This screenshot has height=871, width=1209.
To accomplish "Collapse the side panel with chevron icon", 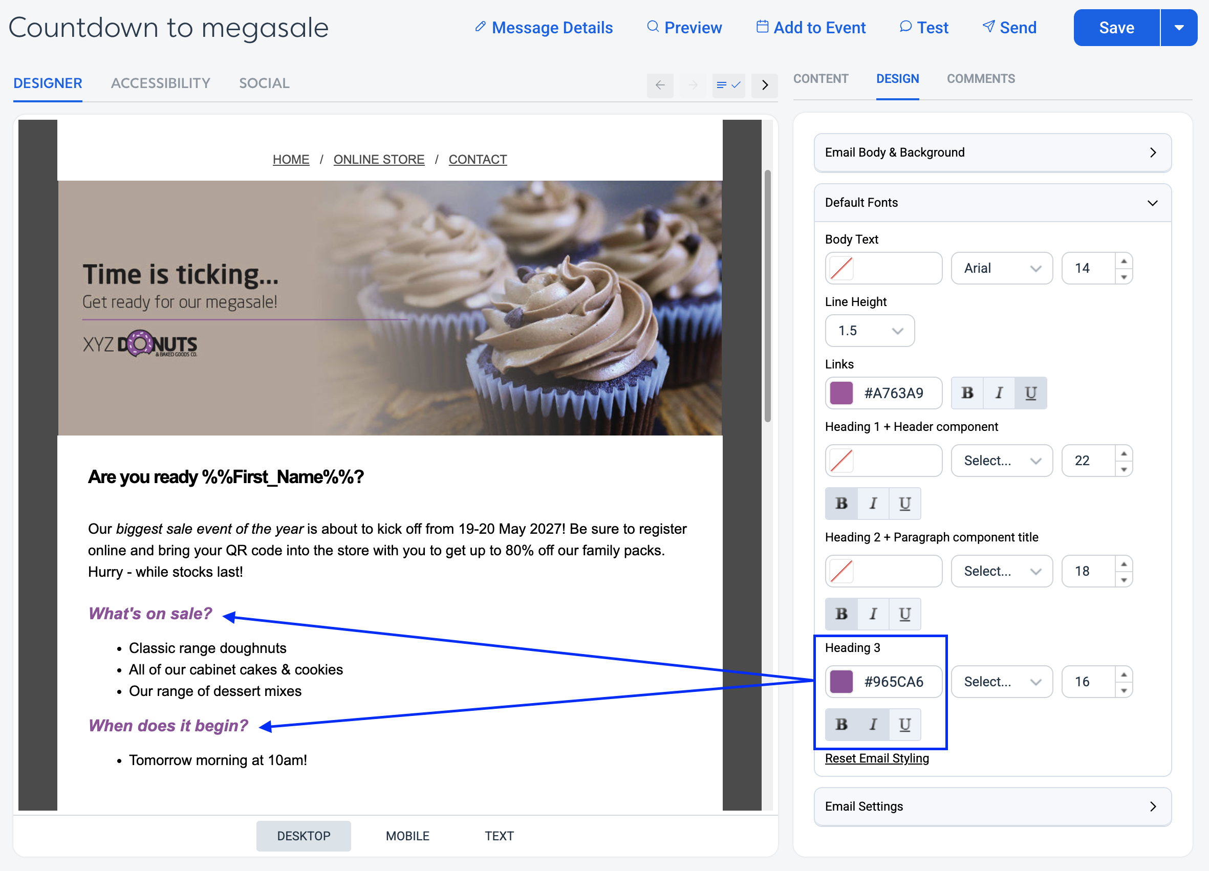I will [764, 85].
